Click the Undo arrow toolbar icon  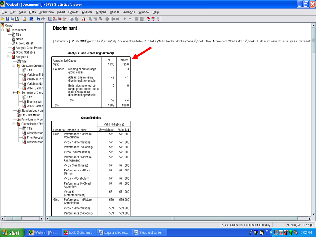tap(39, 19)
